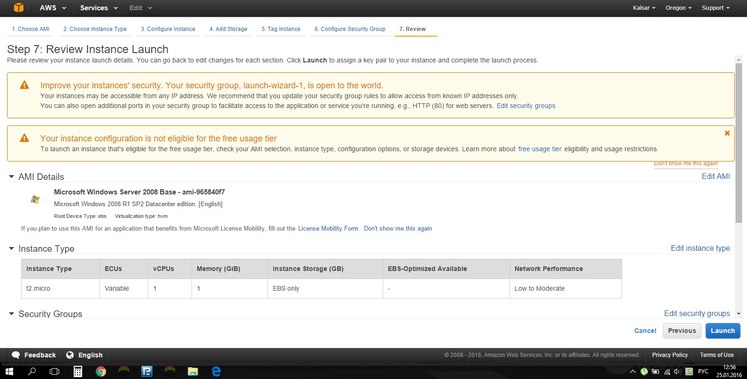Collapse the Instance Type section

pyautogui.click(x=11, y=249)
